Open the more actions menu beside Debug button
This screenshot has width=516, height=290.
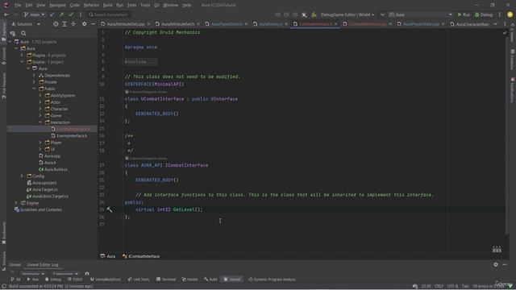click(500, 14)
